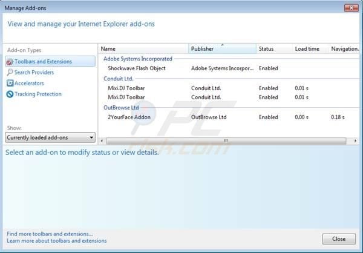Open Find more toolbars and extensions link
The width and height of the screenshot is (363, 253).
click(x=50, y=234)
